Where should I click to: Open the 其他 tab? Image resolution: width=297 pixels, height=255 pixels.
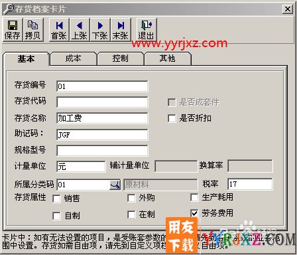point(168,58)
